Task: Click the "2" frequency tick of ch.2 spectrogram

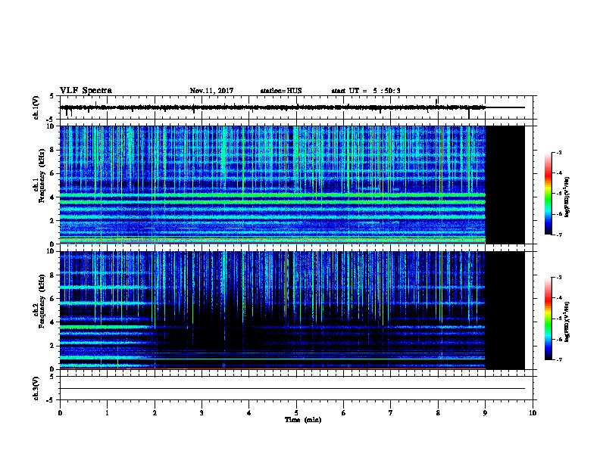Action: click(x=53, y=346)
